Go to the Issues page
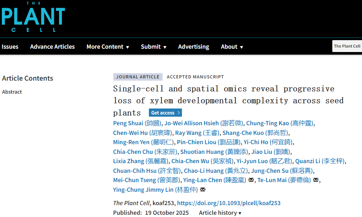The height and width of the screenshot is (217, 362). pyautogui.click(x=10, y=47)
